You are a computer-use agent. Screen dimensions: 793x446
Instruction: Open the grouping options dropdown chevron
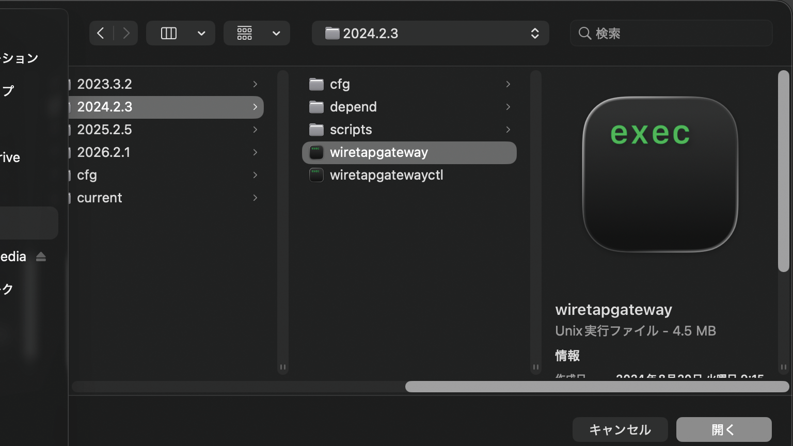pos(276,34)
